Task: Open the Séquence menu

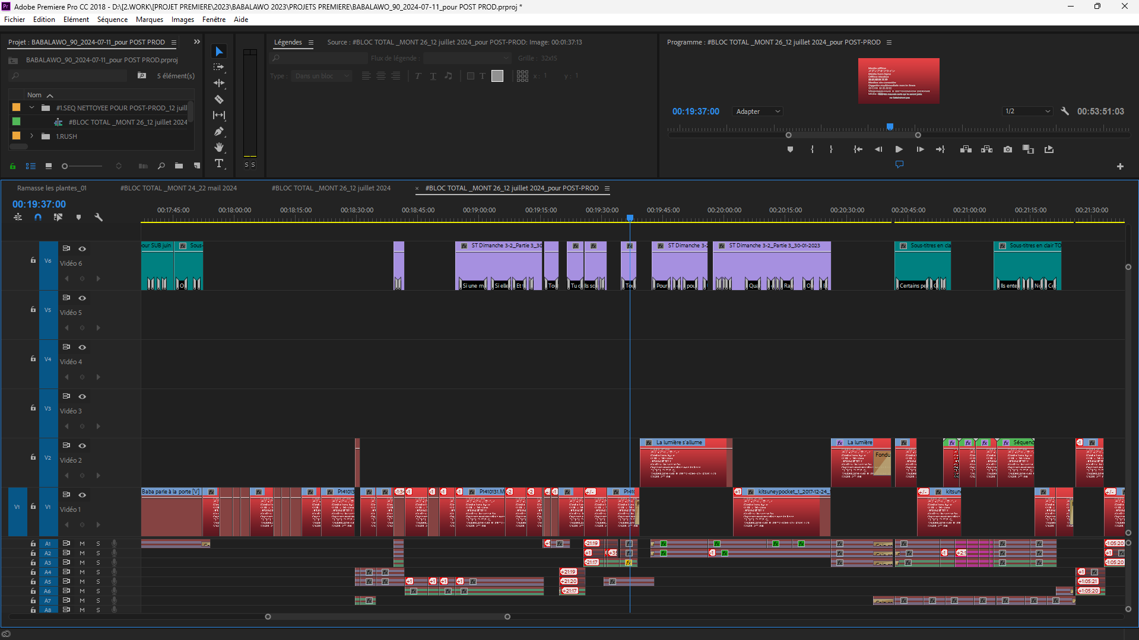Action: point(112,20)
